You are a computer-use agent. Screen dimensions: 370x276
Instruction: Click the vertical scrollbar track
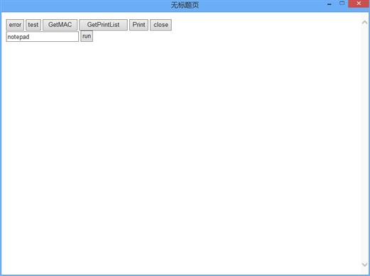point(364,143)
